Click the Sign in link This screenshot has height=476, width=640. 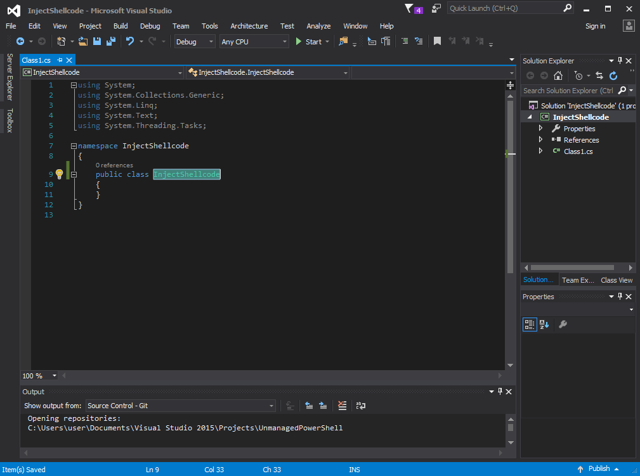pyautogui.click(x=595, y=26)
